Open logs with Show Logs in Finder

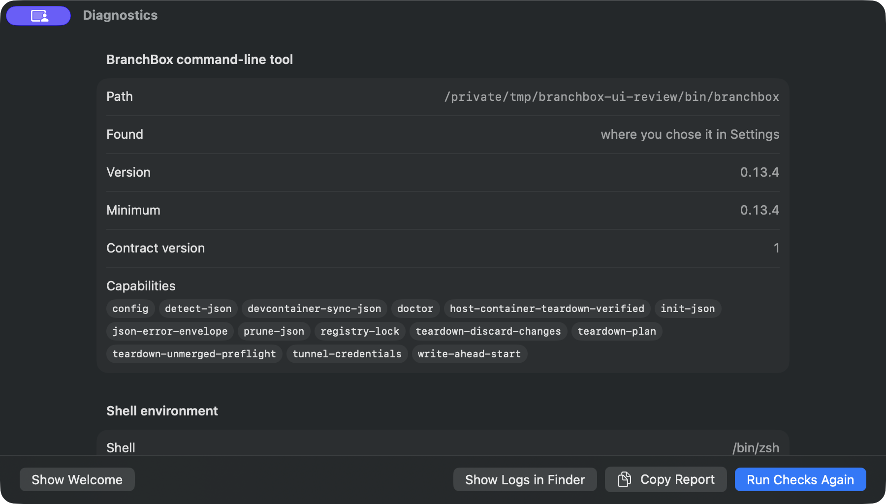[x=525, y=479]
